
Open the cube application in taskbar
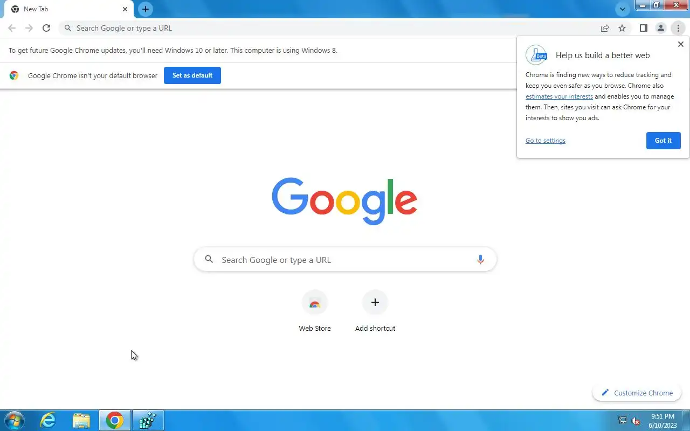pyautogui.click(x=148, y=420)
